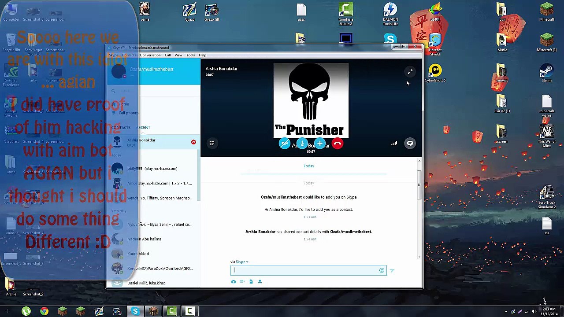Click the Skype contact search field
The width and height of the screenshot is (564, 317).
pos(153,91)
